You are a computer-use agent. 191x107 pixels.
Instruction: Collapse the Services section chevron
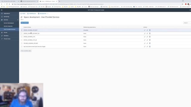[x=18, y=20]
